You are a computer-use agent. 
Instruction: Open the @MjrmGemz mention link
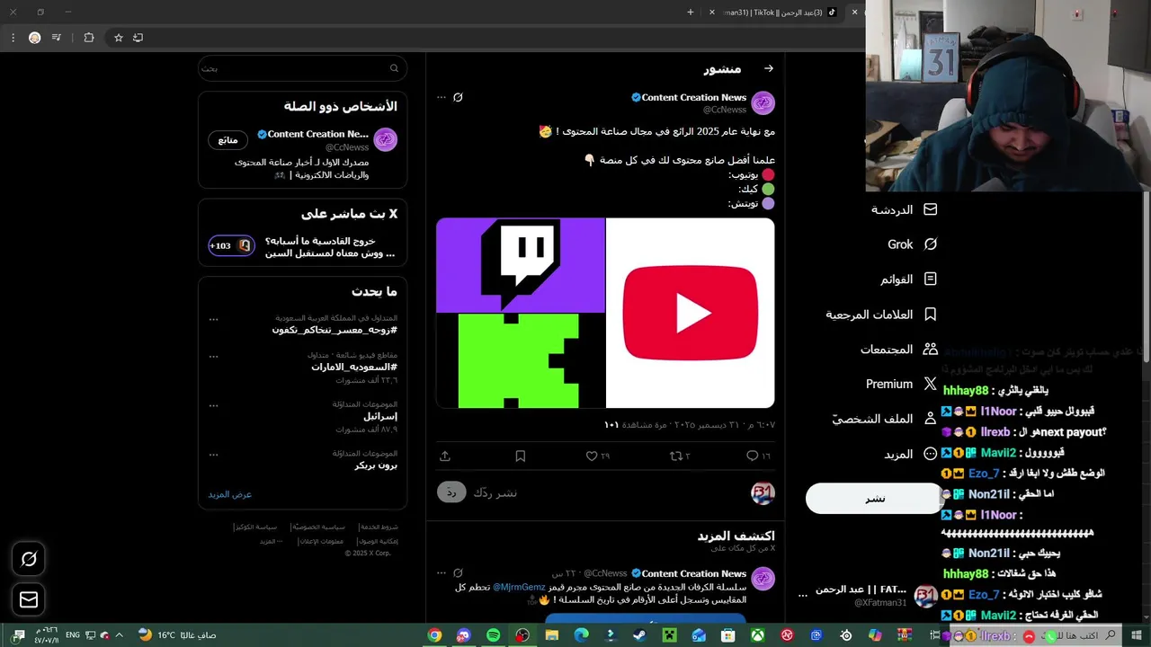[519, 588]
